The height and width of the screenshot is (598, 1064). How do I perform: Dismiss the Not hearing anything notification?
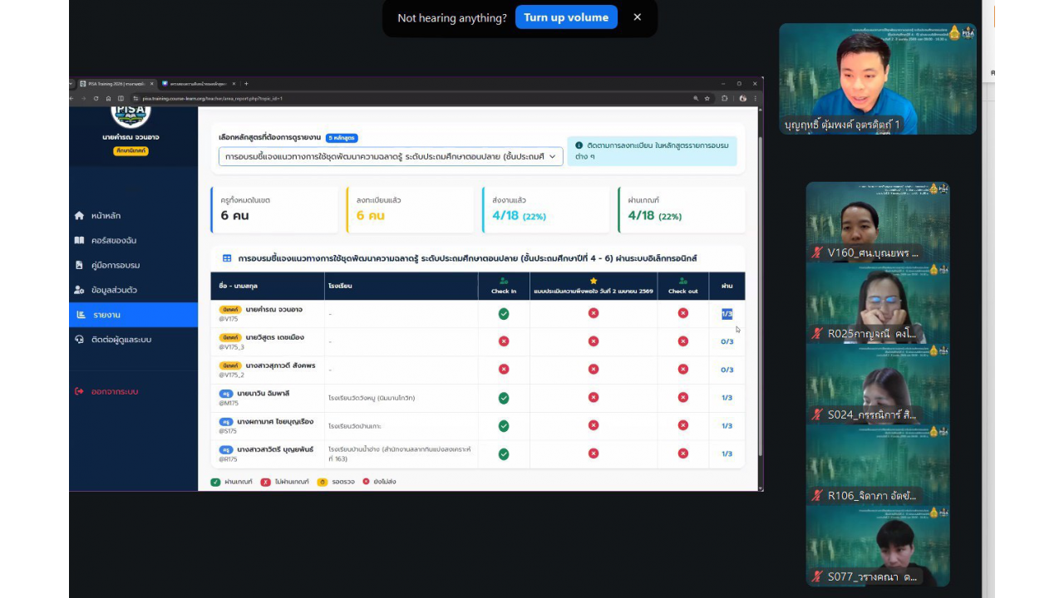pyautogui.click(x=638, y=17)
